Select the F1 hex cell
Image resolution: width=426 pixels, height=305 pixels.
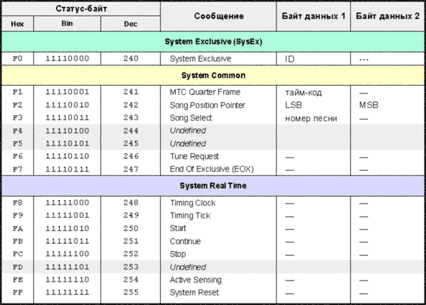point(18,92)
